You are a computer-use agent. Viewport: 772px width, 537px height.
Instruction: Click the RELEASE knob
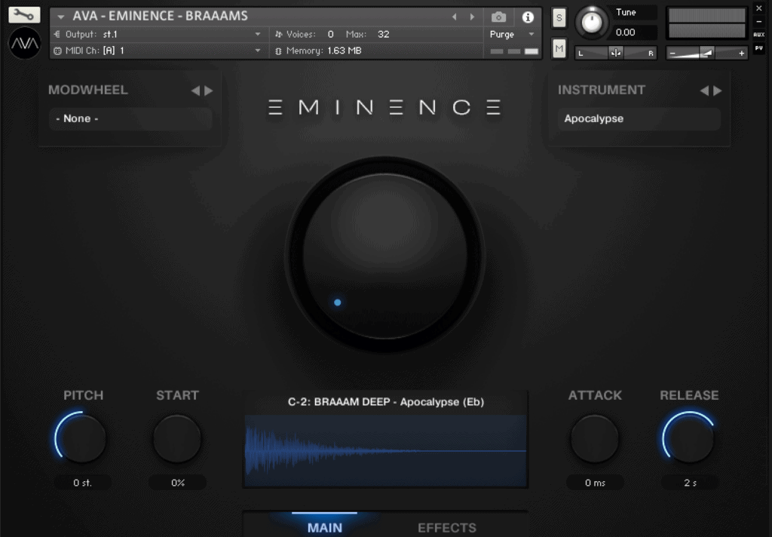point(689,438)
